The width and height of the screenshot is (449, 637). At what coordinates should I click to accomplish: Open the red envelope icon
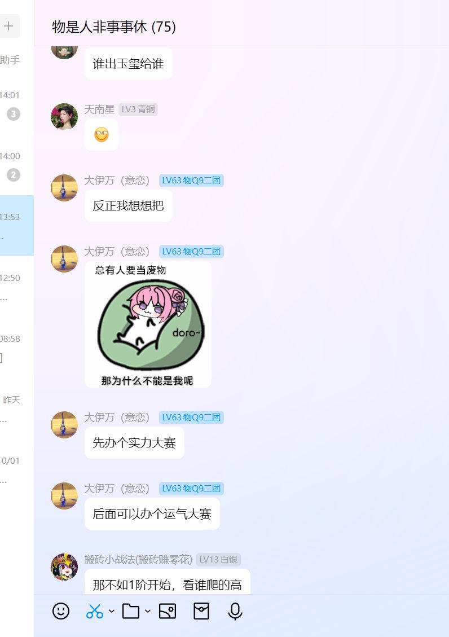coord(201,611)
